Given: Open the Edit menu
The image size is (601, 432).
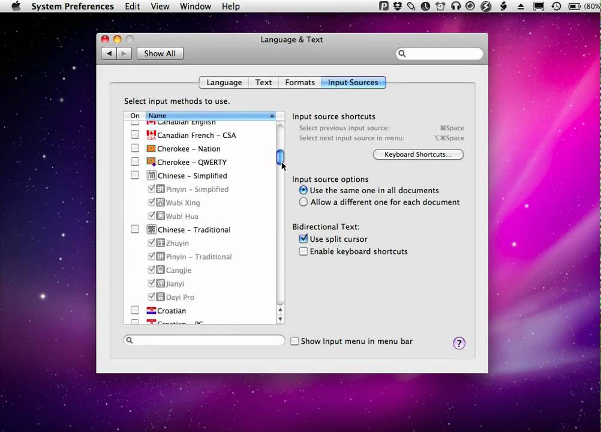Looking at the screenshot, I should click(x=132, y=7).
